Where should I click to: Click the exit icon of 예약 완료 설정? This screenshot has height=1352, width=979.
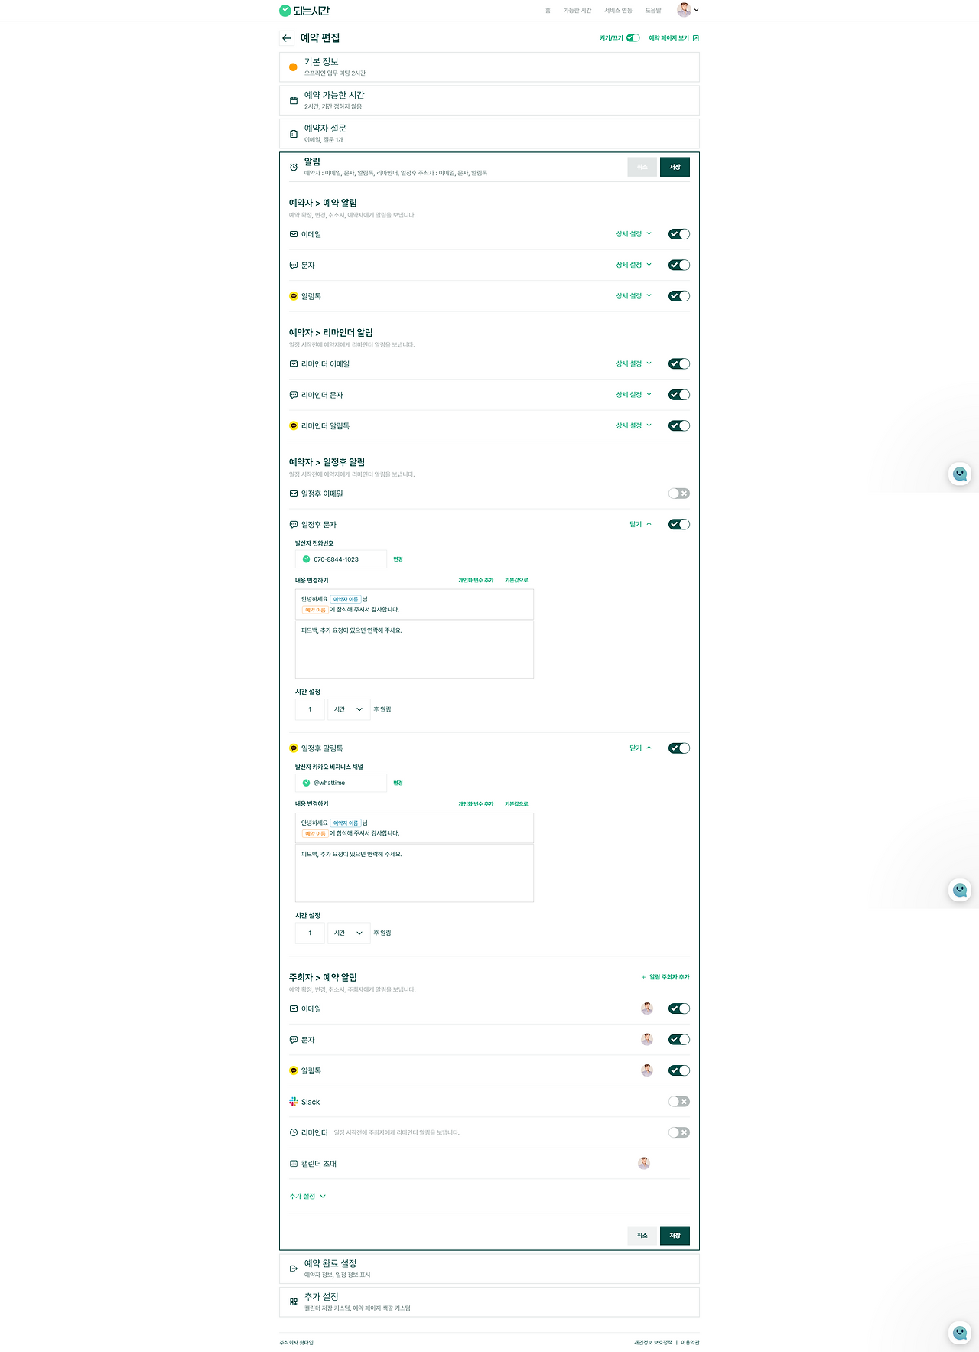pyautogui.click(x=294, y=1269)
